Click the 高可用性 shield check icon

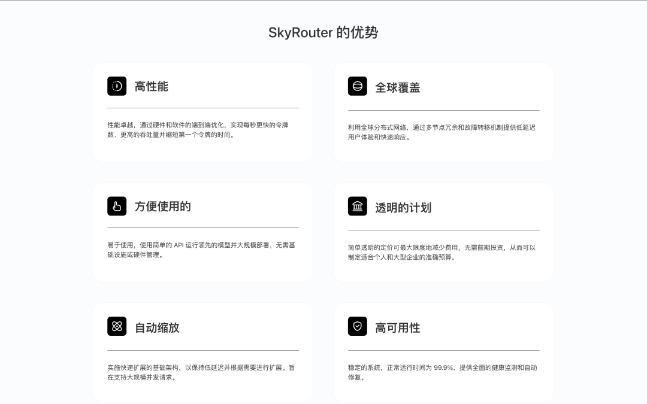[357, 327]
